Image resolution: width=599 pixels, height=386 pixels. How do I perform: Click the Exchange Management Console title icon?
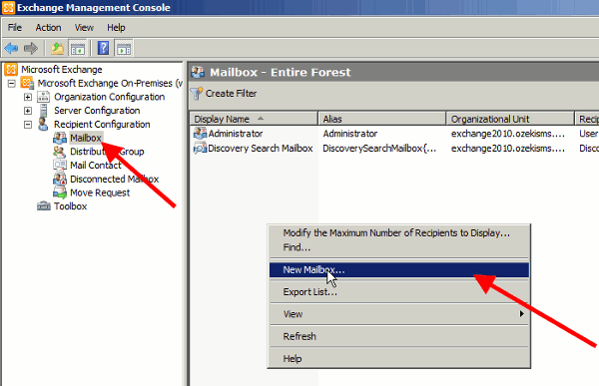point(8,8)
